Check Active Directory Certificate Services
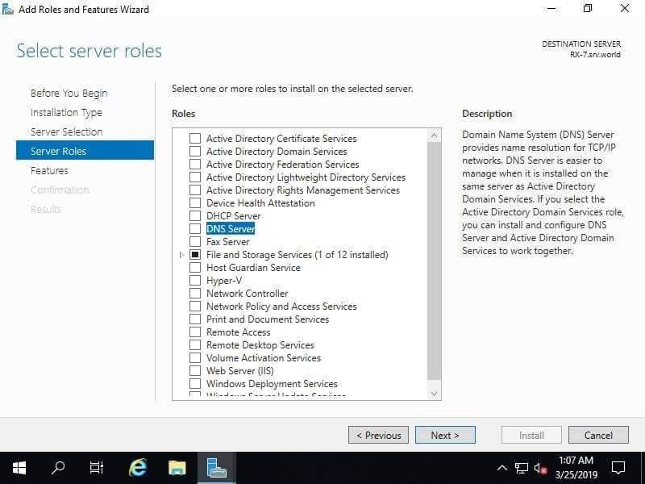Image resolution: width=645 pixels, height=484 pixels. point(195,138)
